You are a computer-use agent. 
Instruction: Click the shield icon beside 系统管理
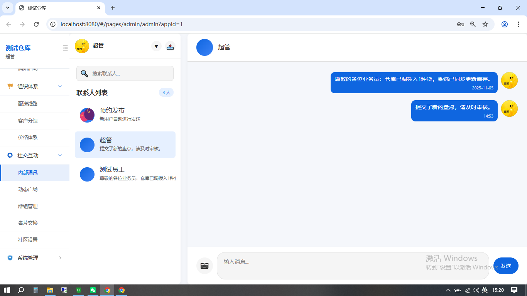[9, 257]
